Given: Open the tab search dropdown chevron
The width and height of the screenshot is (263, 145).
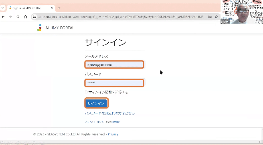Looking at the screenshot, I should pyautogui.click(x=2, y=8).
